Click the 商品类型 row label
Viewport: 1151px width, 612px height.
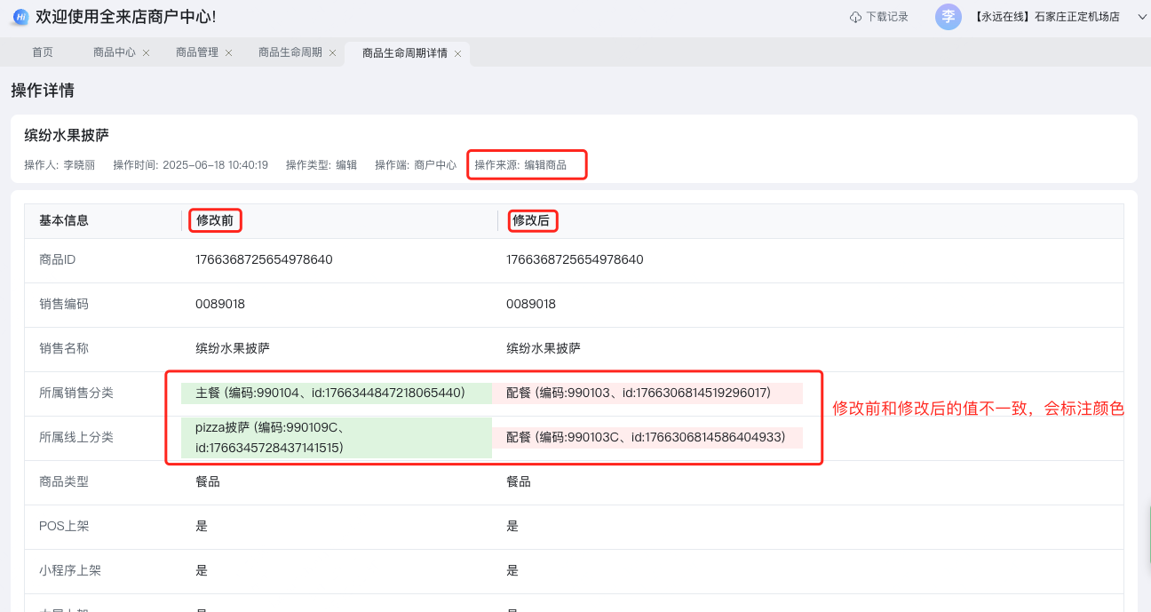click(x=64, y=481)
